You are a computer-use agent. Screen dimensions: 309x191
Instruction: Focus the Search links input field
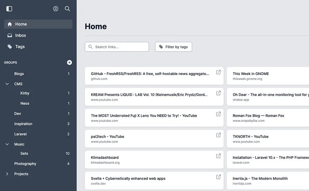pyautogui.click(x=117, y=47)
